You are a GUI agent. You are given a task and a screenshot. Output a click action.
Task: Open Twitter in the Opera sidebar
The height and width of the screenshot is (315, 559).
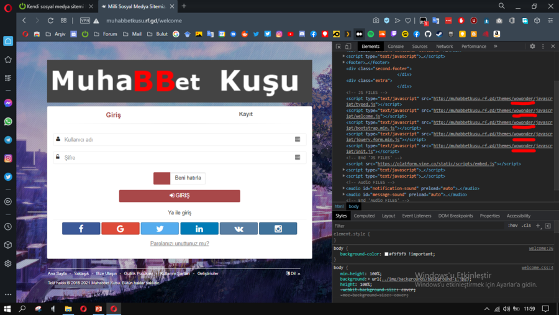point(8,177)
